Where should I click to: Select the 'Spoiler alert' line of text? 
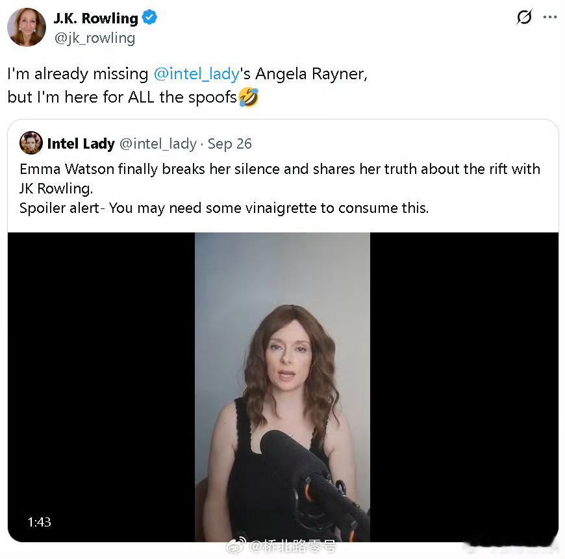pyautogui.click(x=224, y=208)
